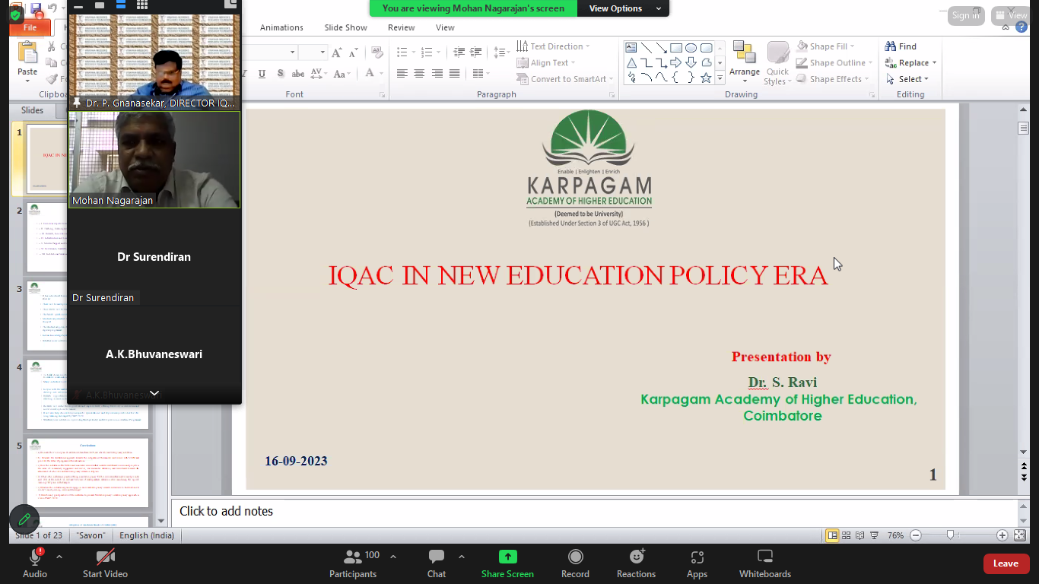
Task: Open the Select dropdown in Editing
Action: pyautogui.click(x=907, y=79)
